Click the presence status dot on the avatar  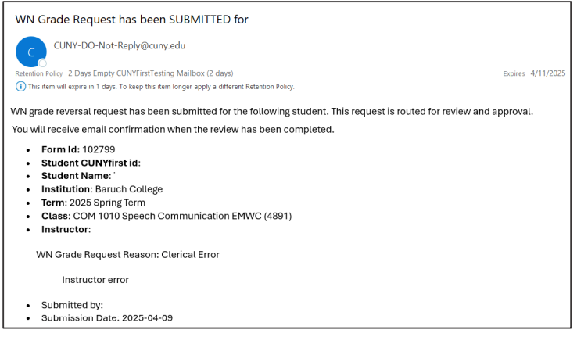tap(43, 63)
